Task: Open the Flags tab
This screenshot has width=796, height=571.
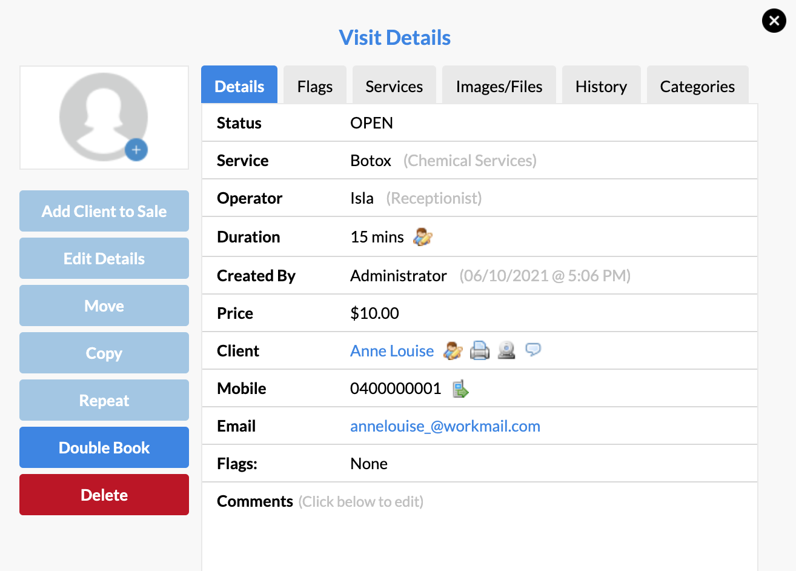Action: [315, 85]
